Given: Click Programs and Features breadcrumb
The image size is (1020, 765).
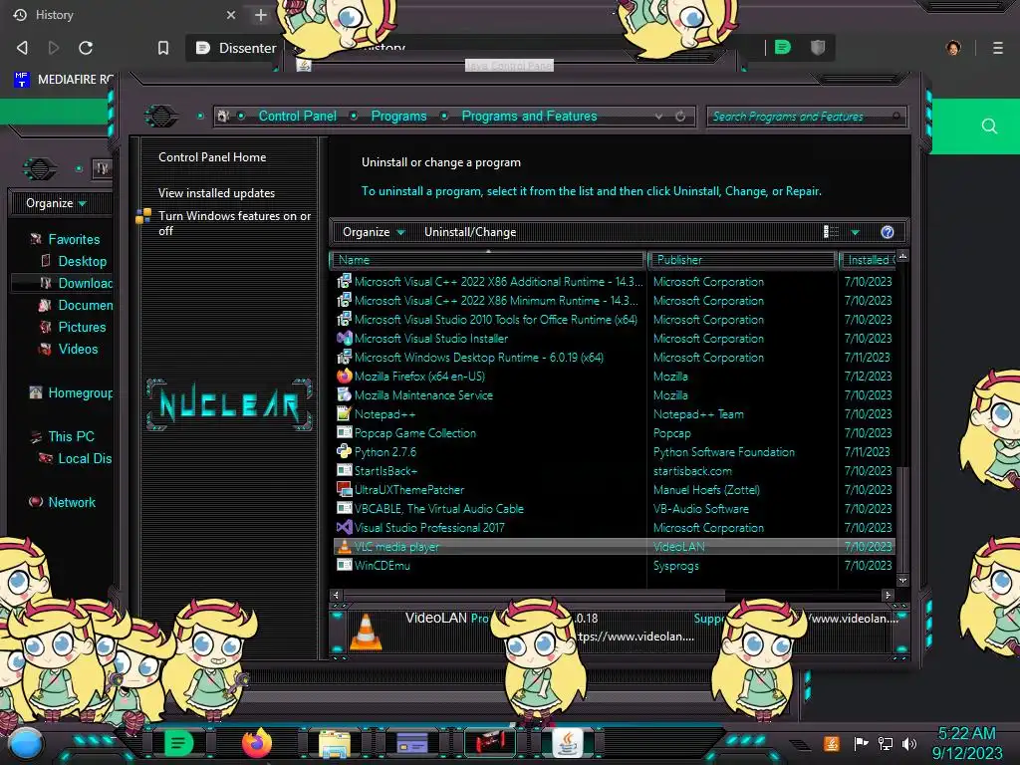Looking at the screenshot, I should click(x=529, y=116).
